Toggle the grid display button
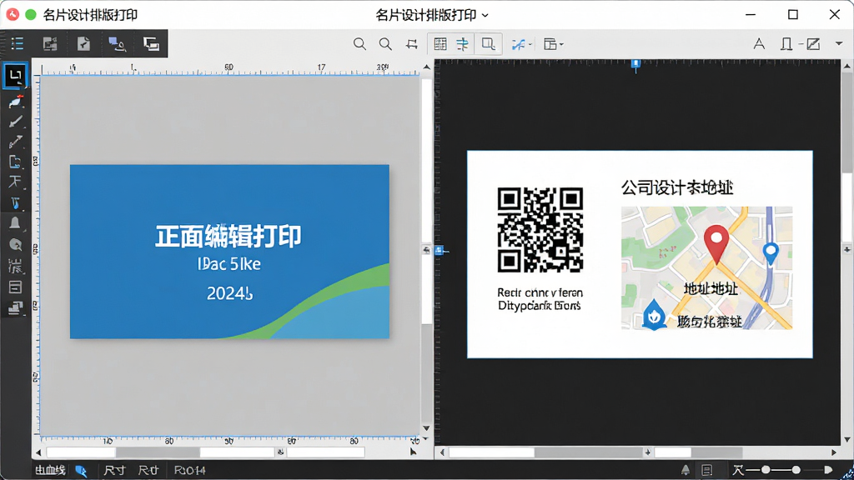The height and width of the screenshot is (480, 854). pyautogui.click(x=440, y=44)
